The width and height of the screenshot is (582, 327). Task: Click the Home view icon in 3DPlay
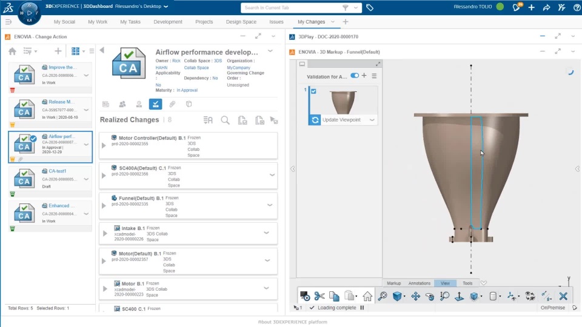[367, 296]
